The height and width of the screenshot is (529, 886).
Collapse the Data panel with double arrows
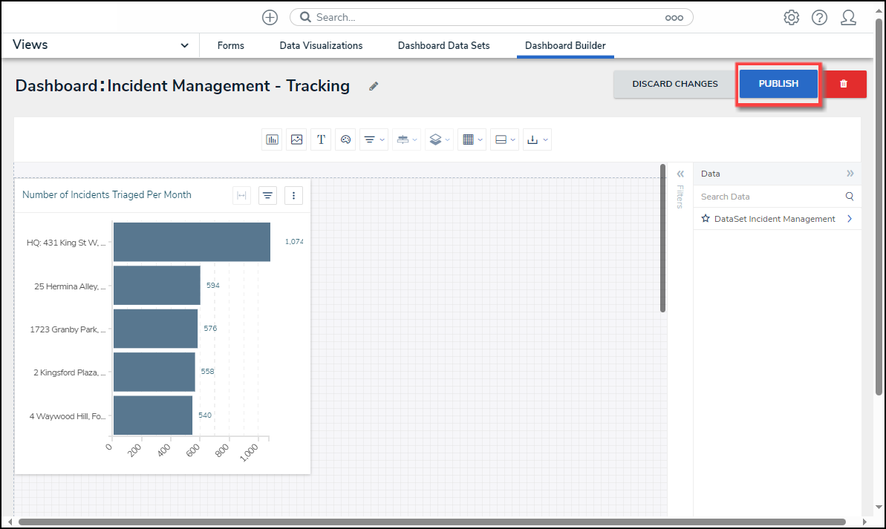point(850,174)
